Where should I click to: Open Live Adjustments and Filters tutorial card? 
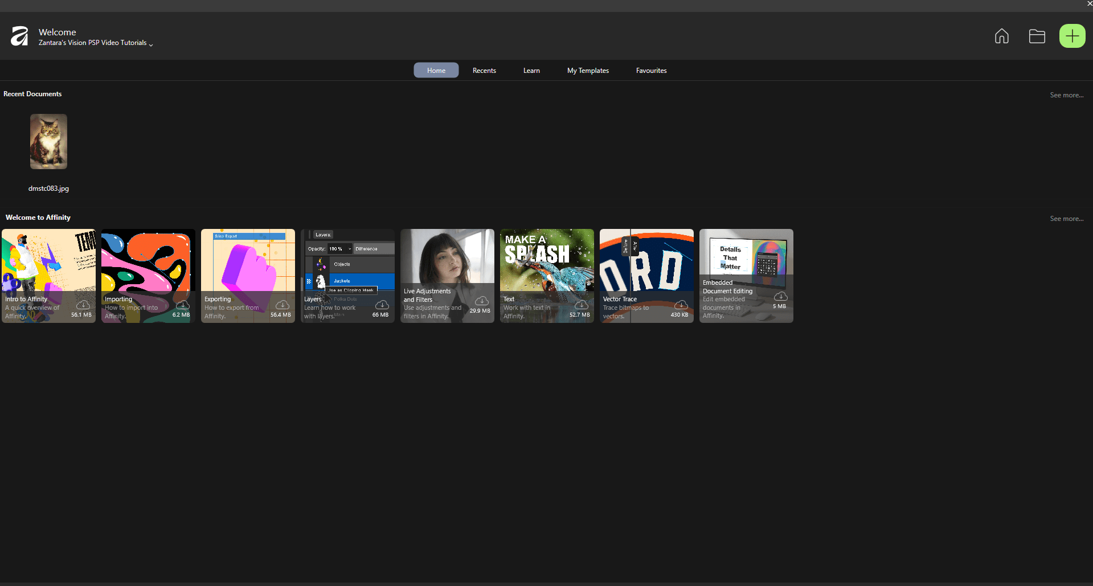447,262
